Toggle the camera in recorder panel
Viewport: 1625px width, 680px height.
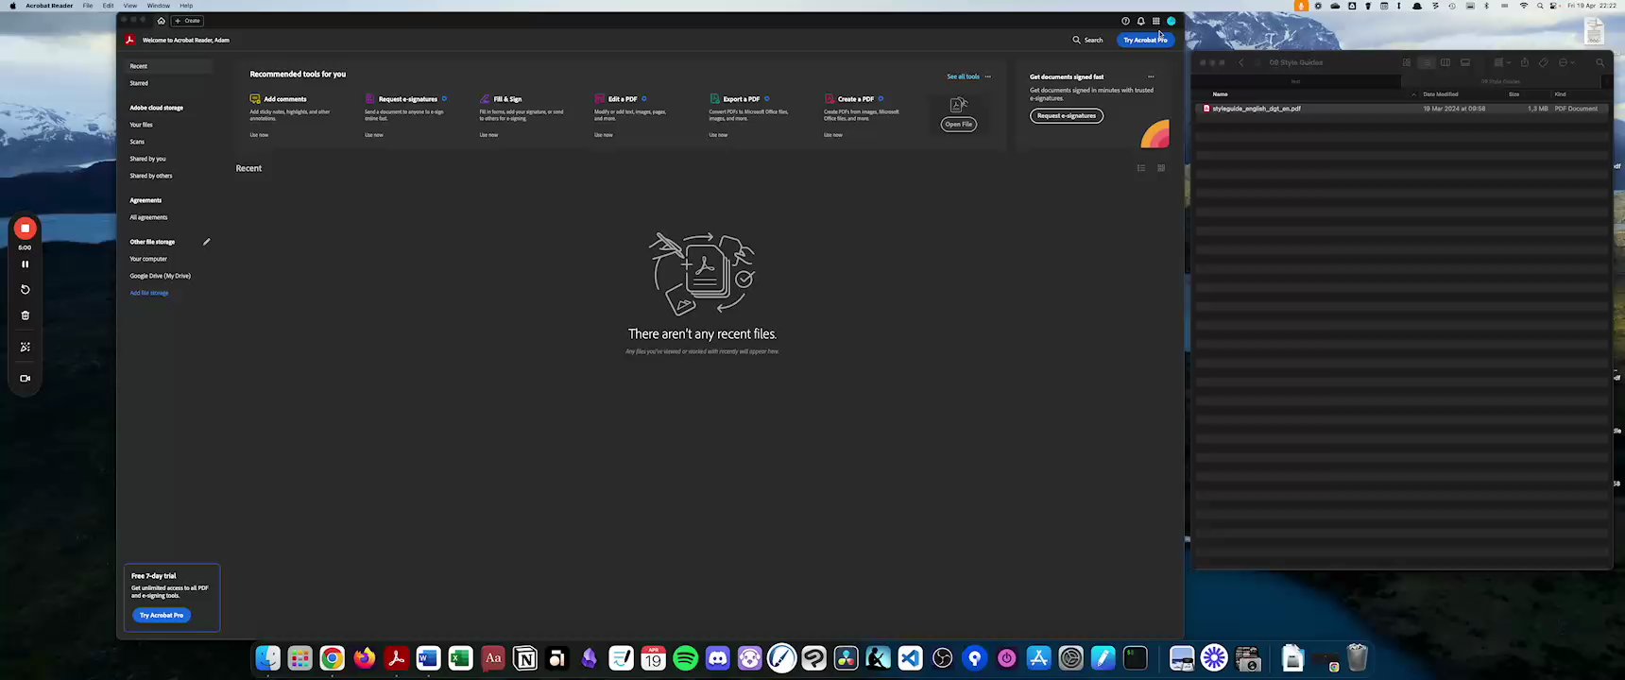click(26, 378)
